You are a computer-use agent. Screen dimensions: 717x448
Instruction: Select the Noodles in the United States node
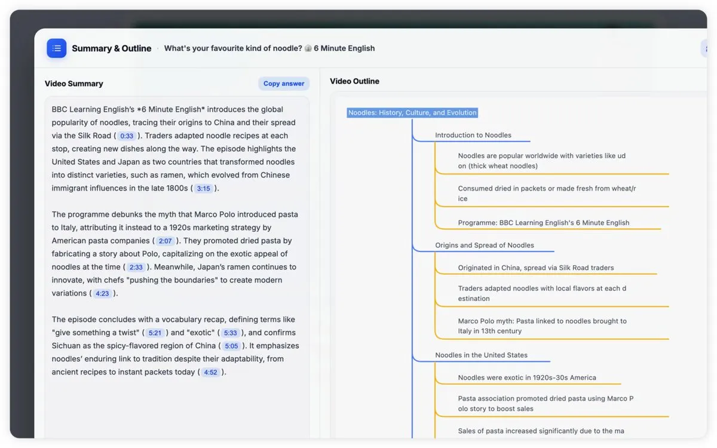(482, 355)
